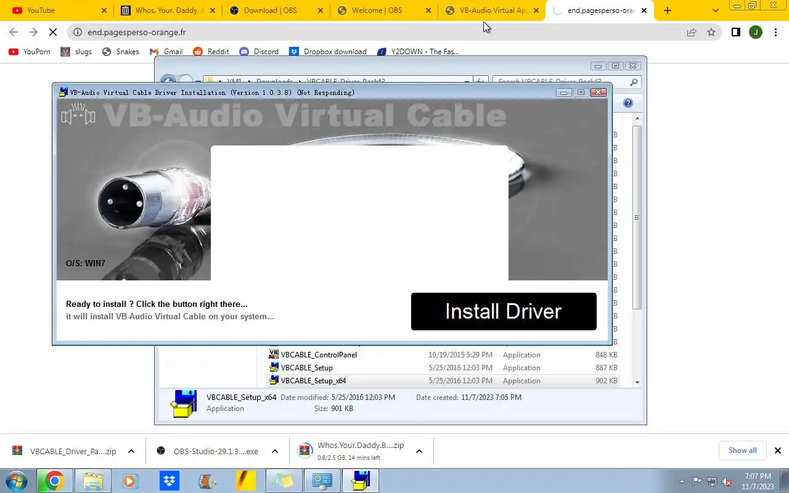Viewport: 789px width, 493px height.
Task: Open the browser side panel
Action: [x=735, y=32]
